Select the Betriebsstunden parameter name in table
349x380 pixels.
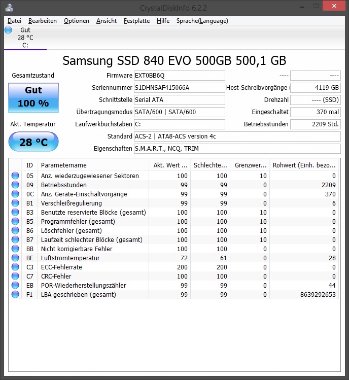click(x=64, y=185)
